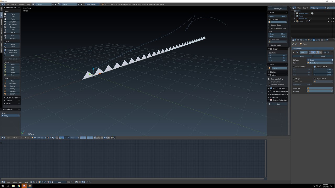Expand the Display panel
This screenshot has height=188, width=335.
point(273,72)
